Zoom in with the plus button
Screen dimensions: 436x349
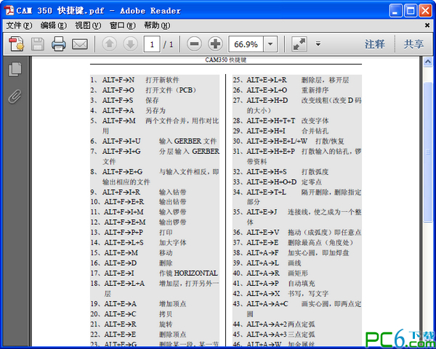pos(215,44)
